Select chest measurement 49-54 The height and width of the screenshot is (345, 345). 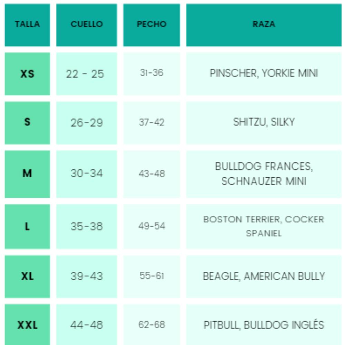[151, 226]
